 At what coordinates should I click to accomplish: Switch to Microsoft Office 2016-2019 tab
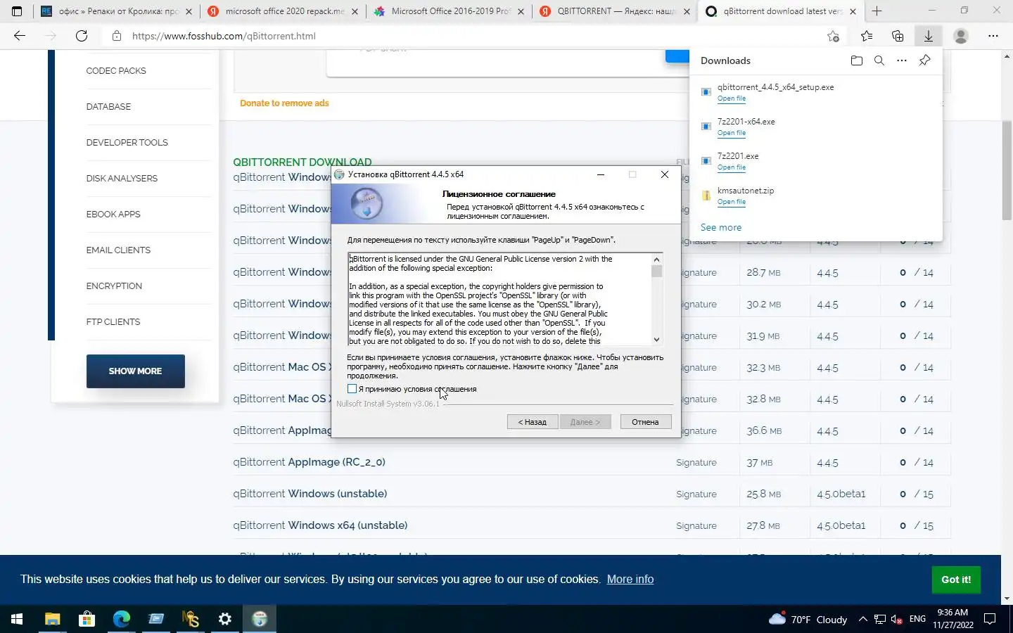[449, 11]
